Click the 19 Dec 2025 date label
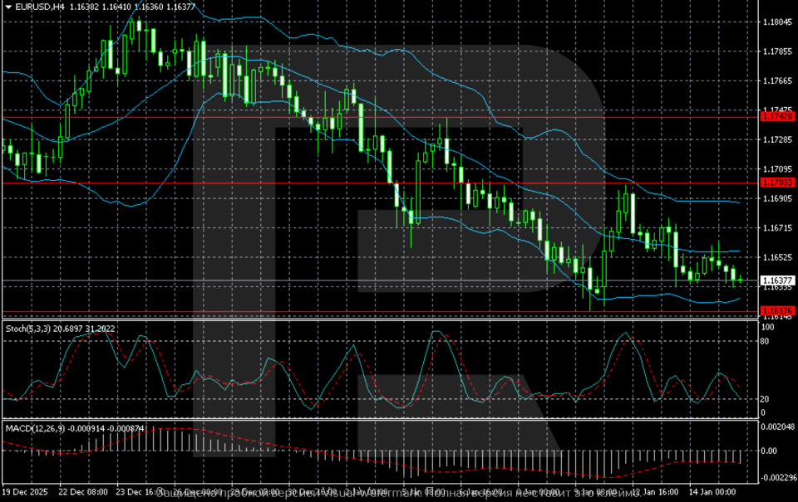The height and width of the screenshot is (502, 798). click(25, 492)
